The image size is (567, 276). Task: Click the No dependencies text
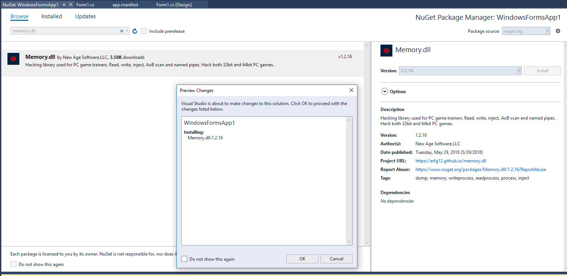click(x=397, y=201)
